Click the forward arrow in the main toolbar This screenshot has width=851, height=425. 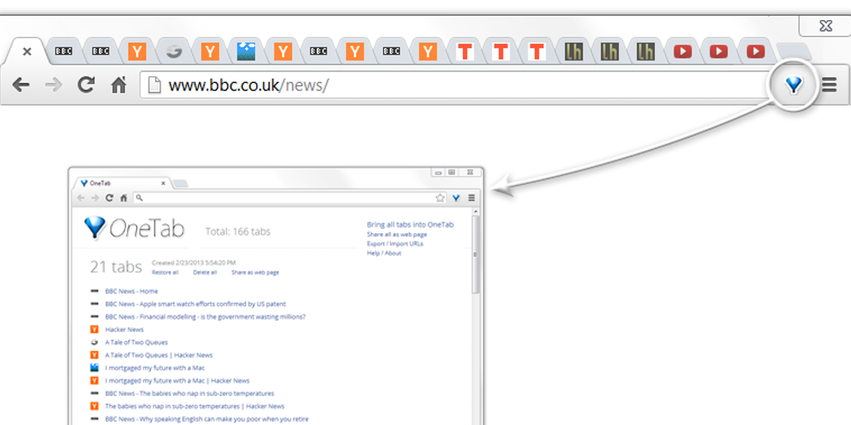pyautogui.click(x=53, y=85)
